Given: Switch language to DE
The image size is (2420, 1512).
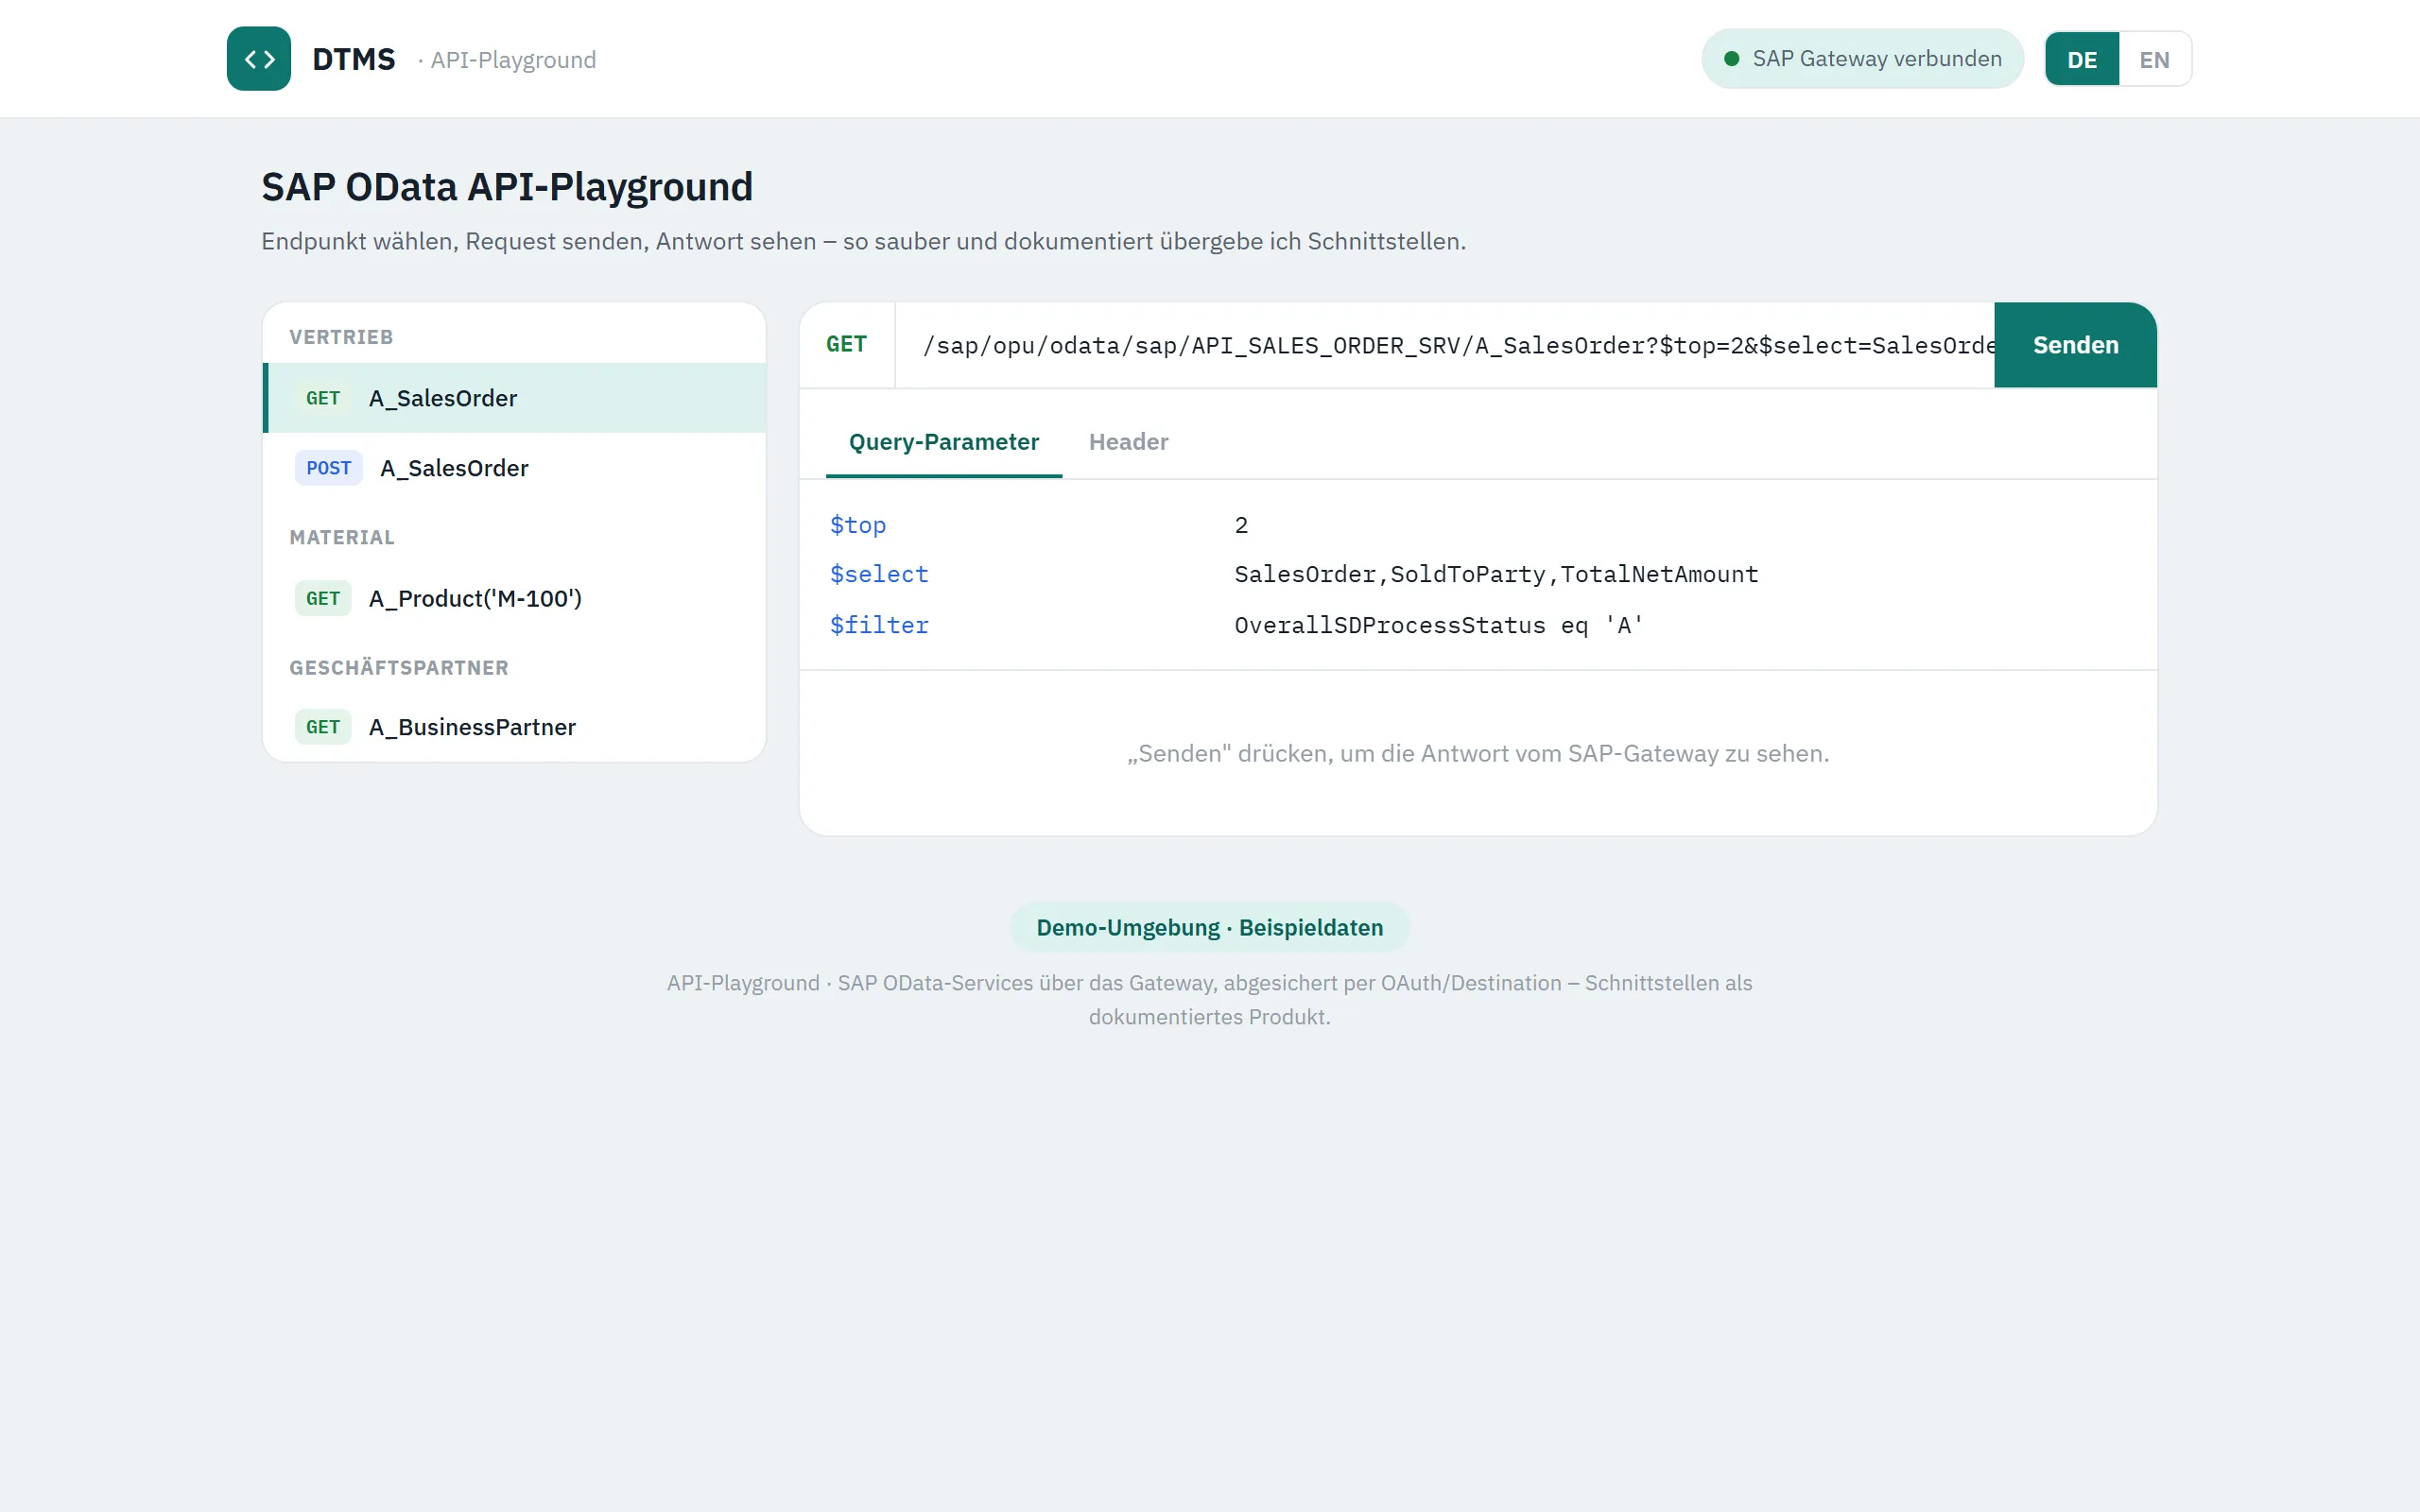Looking at the screenshot, I should click(x=2082, y=60).
